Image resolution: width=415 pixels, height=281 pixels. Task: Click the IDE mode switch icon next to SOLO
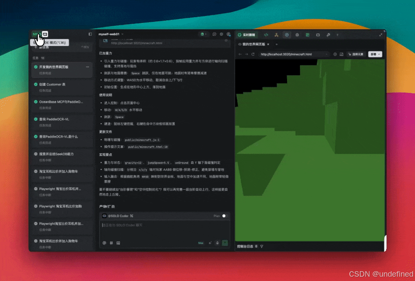(45, 34)
